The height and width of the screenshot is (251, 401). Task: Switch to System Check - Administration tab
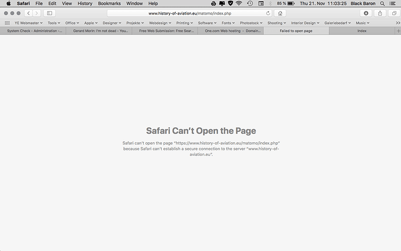(33, 31)
